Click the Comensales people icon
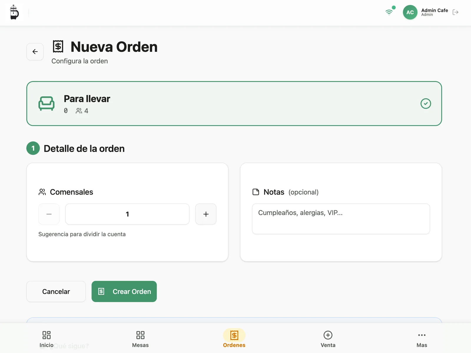 [x=42, y=192]
